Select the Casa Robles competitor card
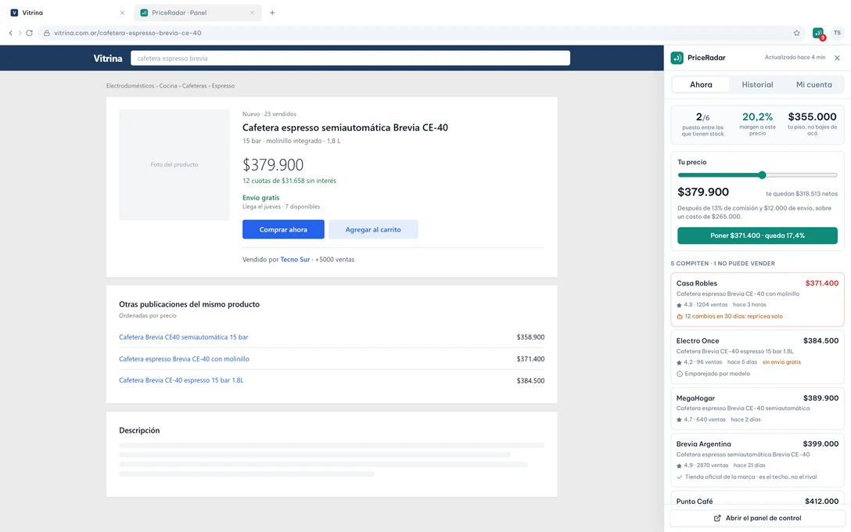This screenshot has width=851, height=532. pyautogui.click(x=757, y=300)
